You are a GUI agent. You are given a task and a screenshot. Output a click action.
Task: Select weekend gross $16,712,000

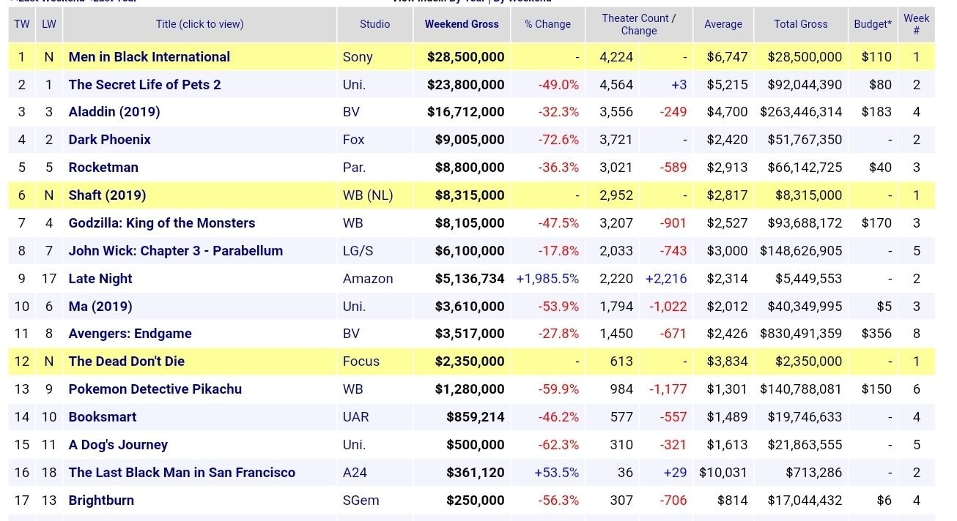[x=465, y=112]
